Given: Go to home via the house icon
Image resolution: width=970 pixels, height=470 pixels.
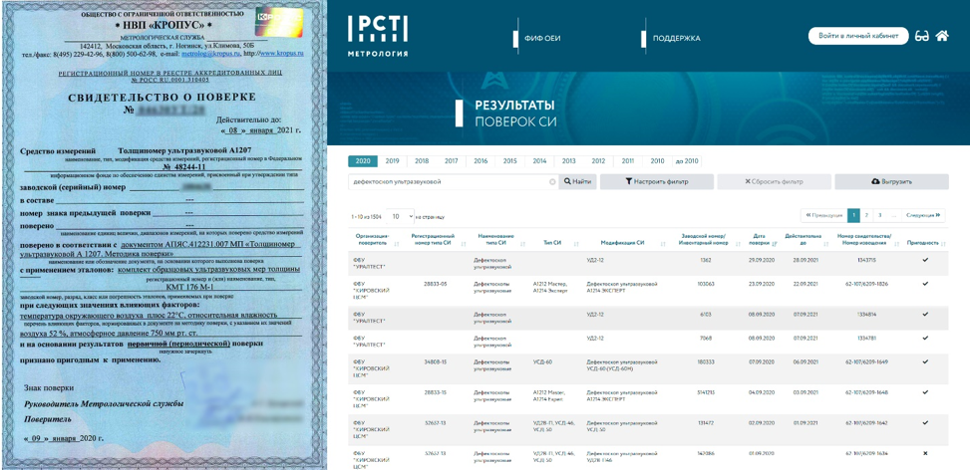Looking at the screenshot, I should [x=942, y=36].
